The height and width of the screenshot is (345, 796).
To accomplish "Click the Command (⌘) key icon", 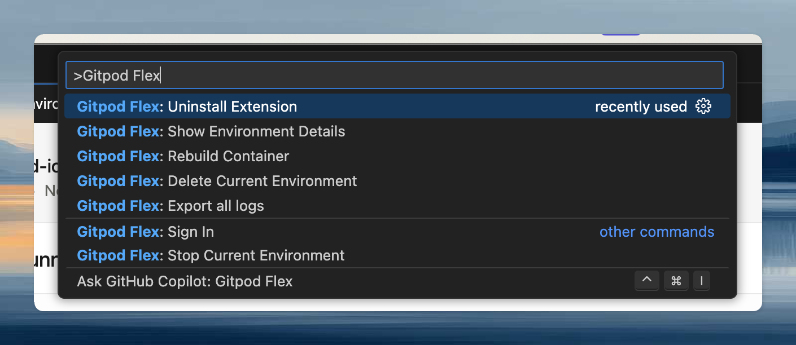I will click(x=676, y=281).
